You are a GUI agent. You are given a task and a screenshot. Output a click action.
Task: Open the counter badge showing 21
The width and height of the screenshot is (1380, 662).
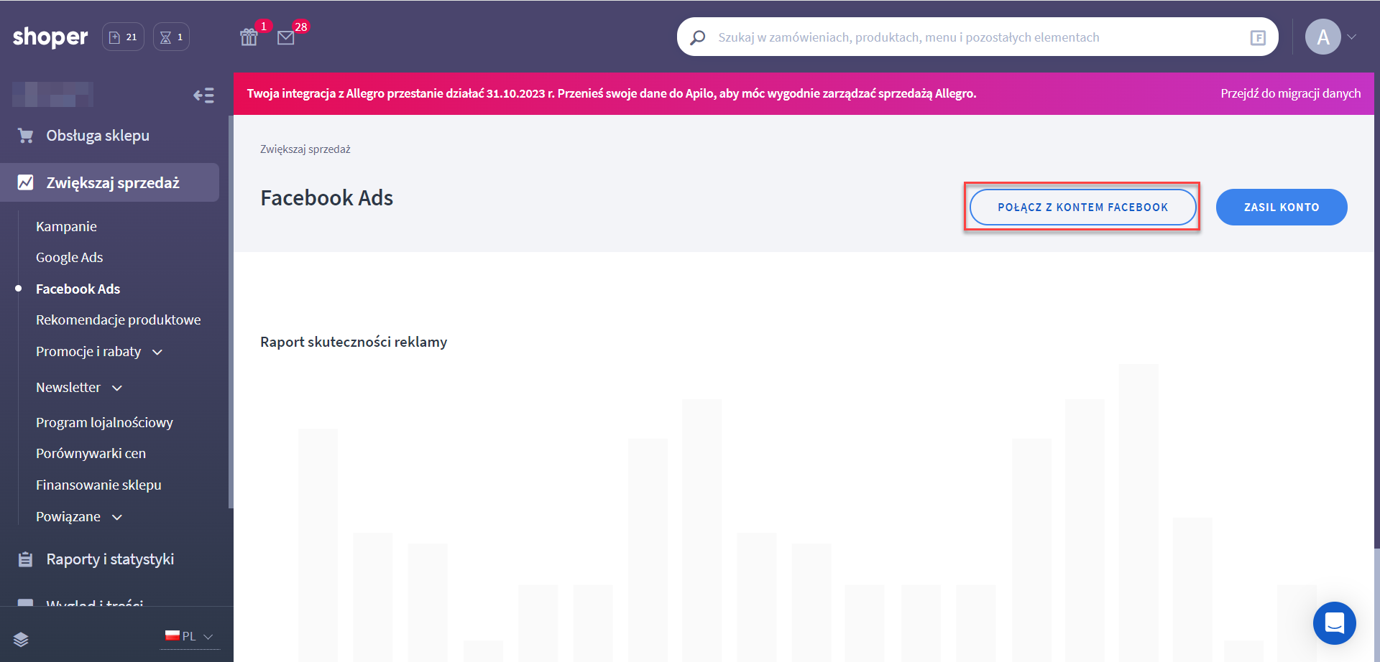(123, 37)
